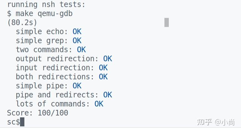
Task: Click the light gray block right of (80.2s)
Action: [167, 22]
